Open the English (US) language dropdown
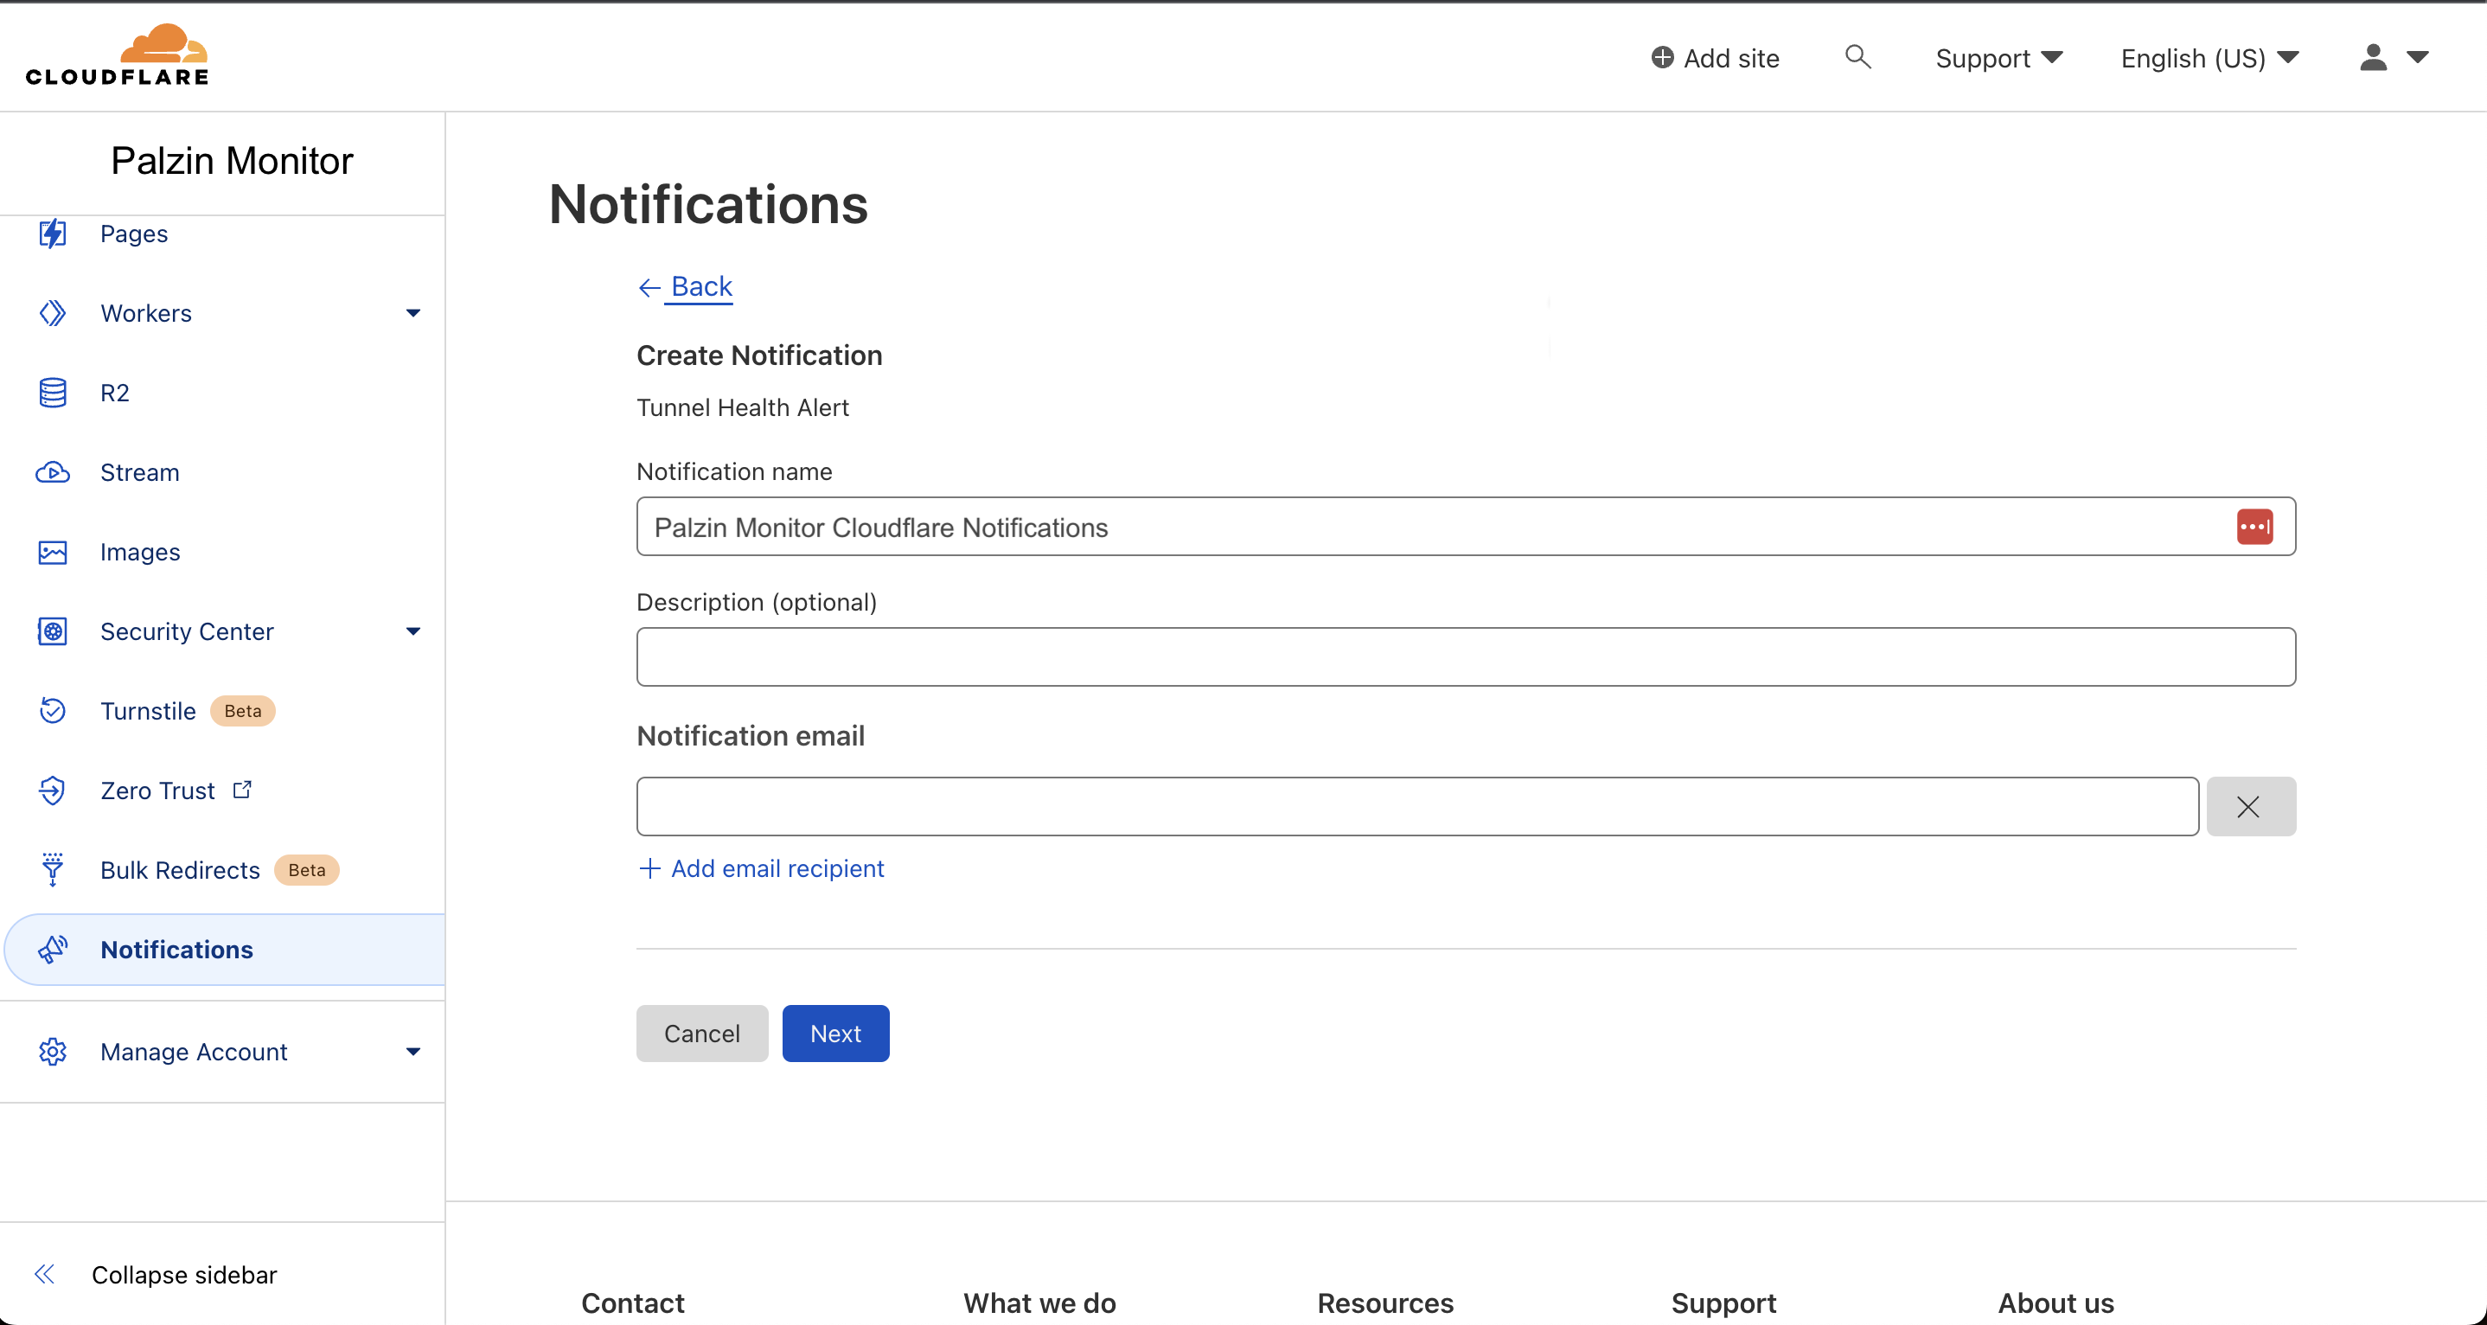The width and height of the screenshot is (2487, 1325). click(x=2210, y=58)
